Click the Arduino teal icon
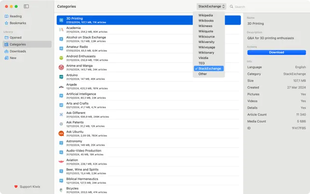 [61, 77]
